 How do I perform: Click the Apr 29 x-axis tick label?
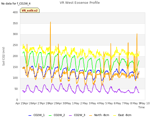coord(53,103)
